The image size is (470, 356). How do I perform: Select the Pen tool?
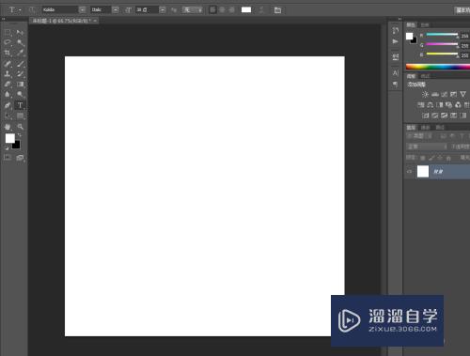point(8,105)
